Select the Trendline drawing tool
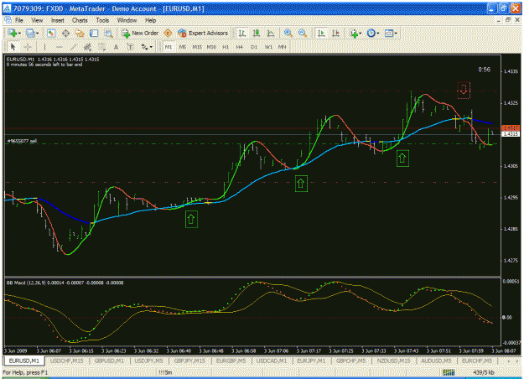This screenshot has height=379, width=524. [73, 47]
